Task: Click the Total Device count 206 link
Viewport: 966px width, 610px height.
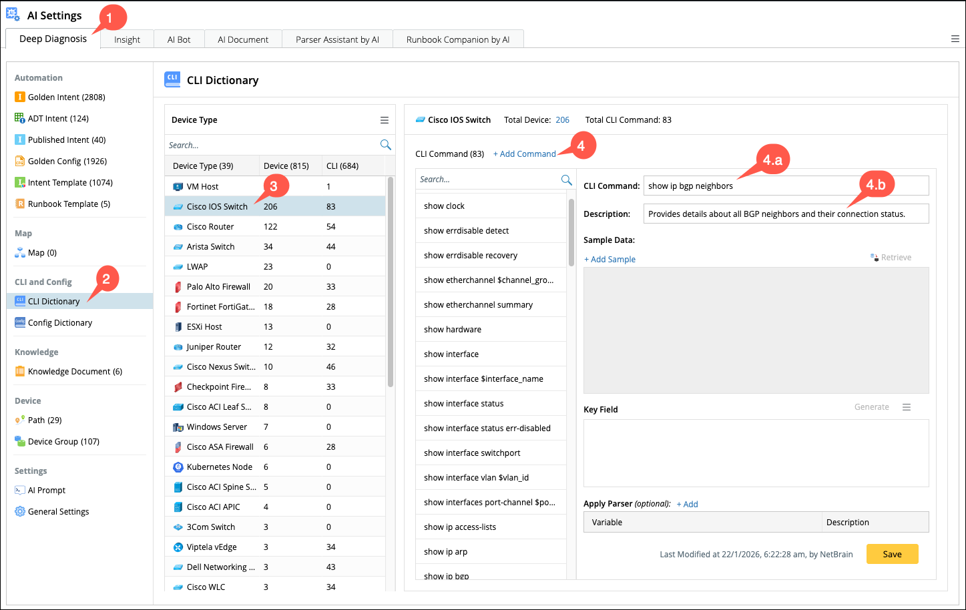Action: click(562, 120)
